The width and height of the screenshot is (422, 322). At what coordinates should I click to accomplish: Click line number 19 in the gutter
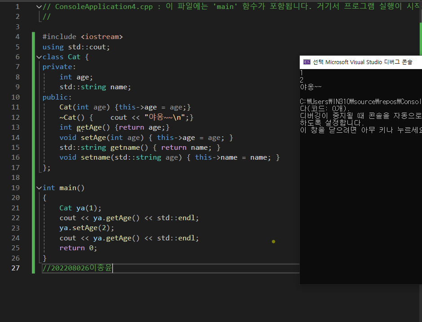coord(15,188)
